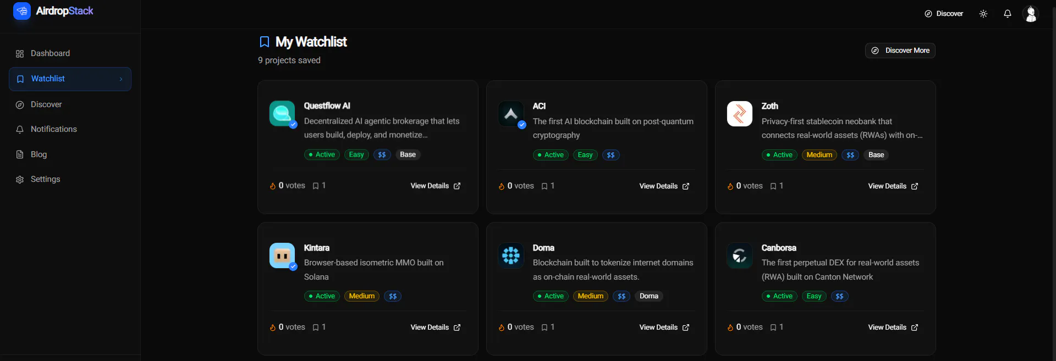
Task: Click the Questflow AI project logo
Action: click(x=282, y=114)
